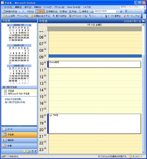Screen dimensions: 147x159
Task: Open the ファイル menu
Action: 8,7
